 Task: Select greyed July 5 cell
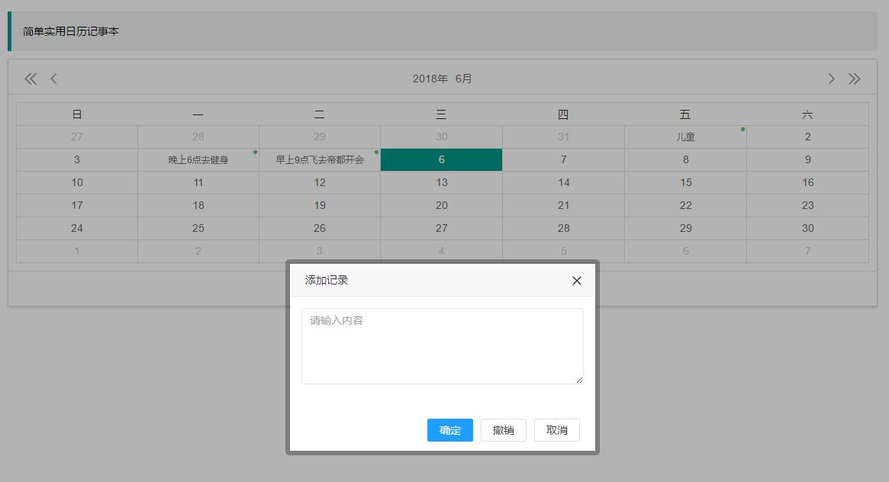tap(564, 251)
